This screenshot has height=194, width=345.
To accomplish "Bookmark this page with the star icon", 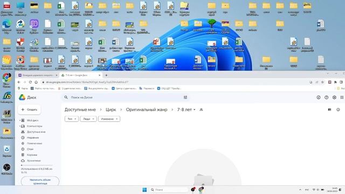I will click(x=322, y=82).
